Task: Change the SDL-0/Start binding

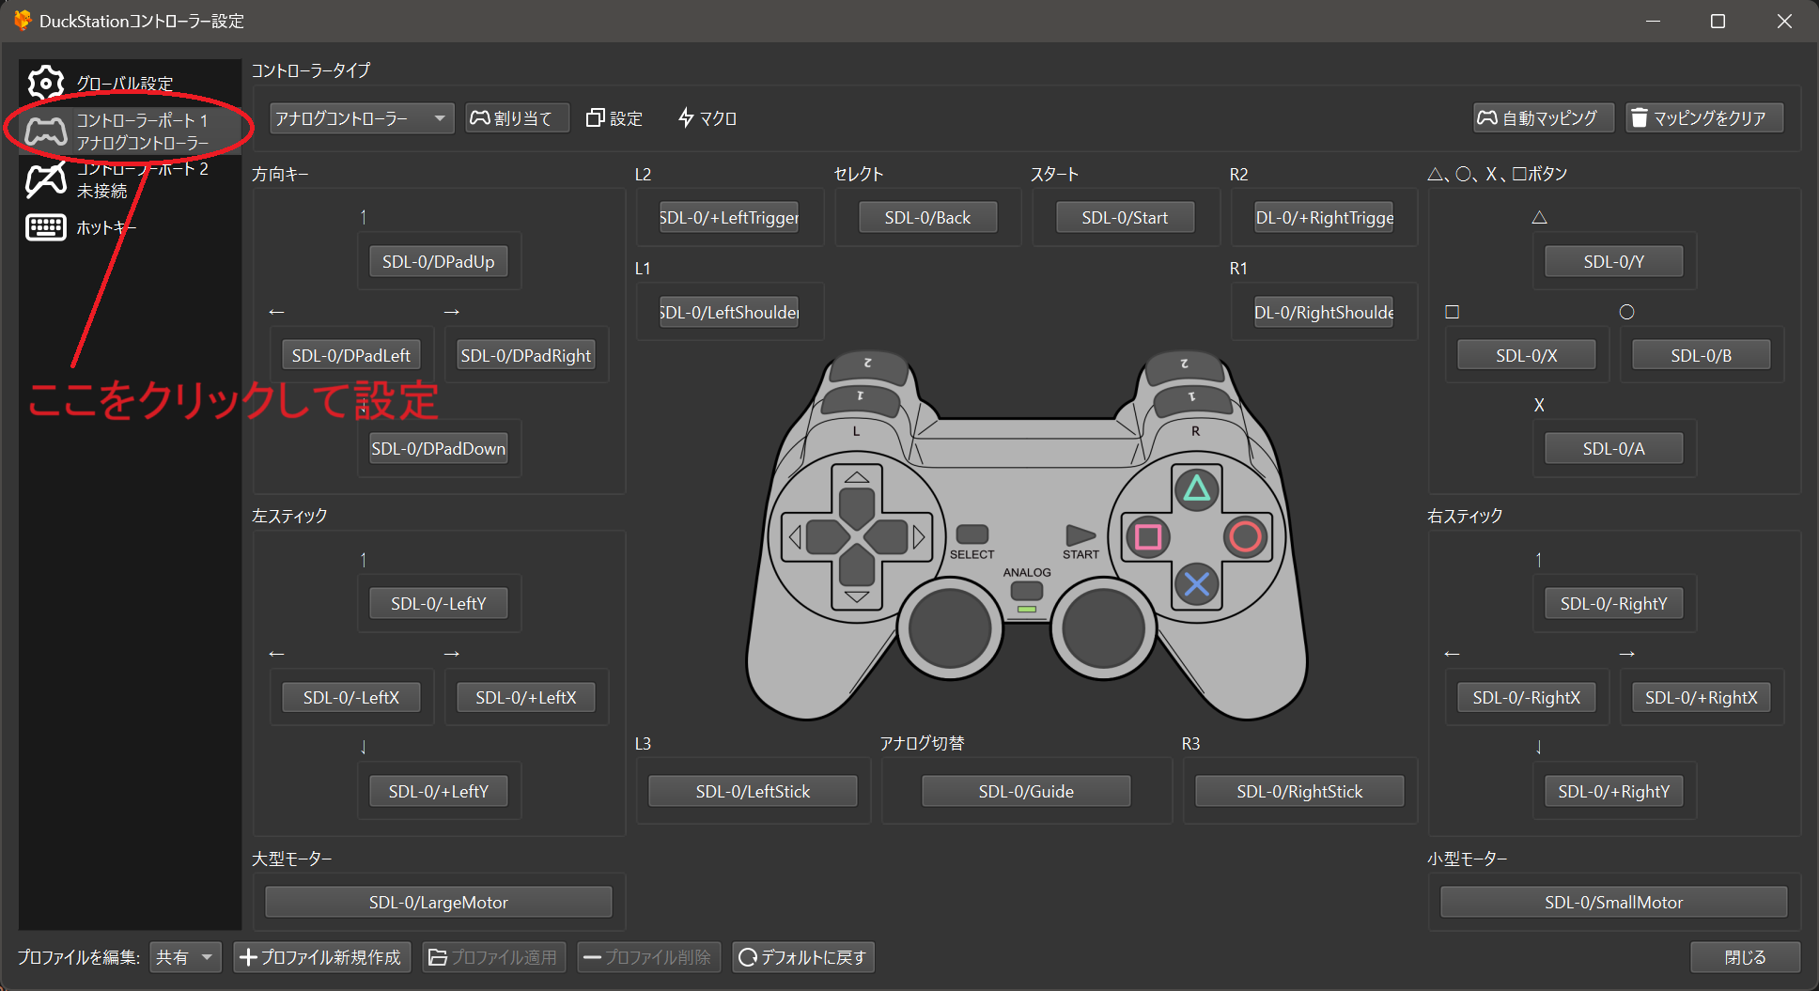Action: 1126,217
